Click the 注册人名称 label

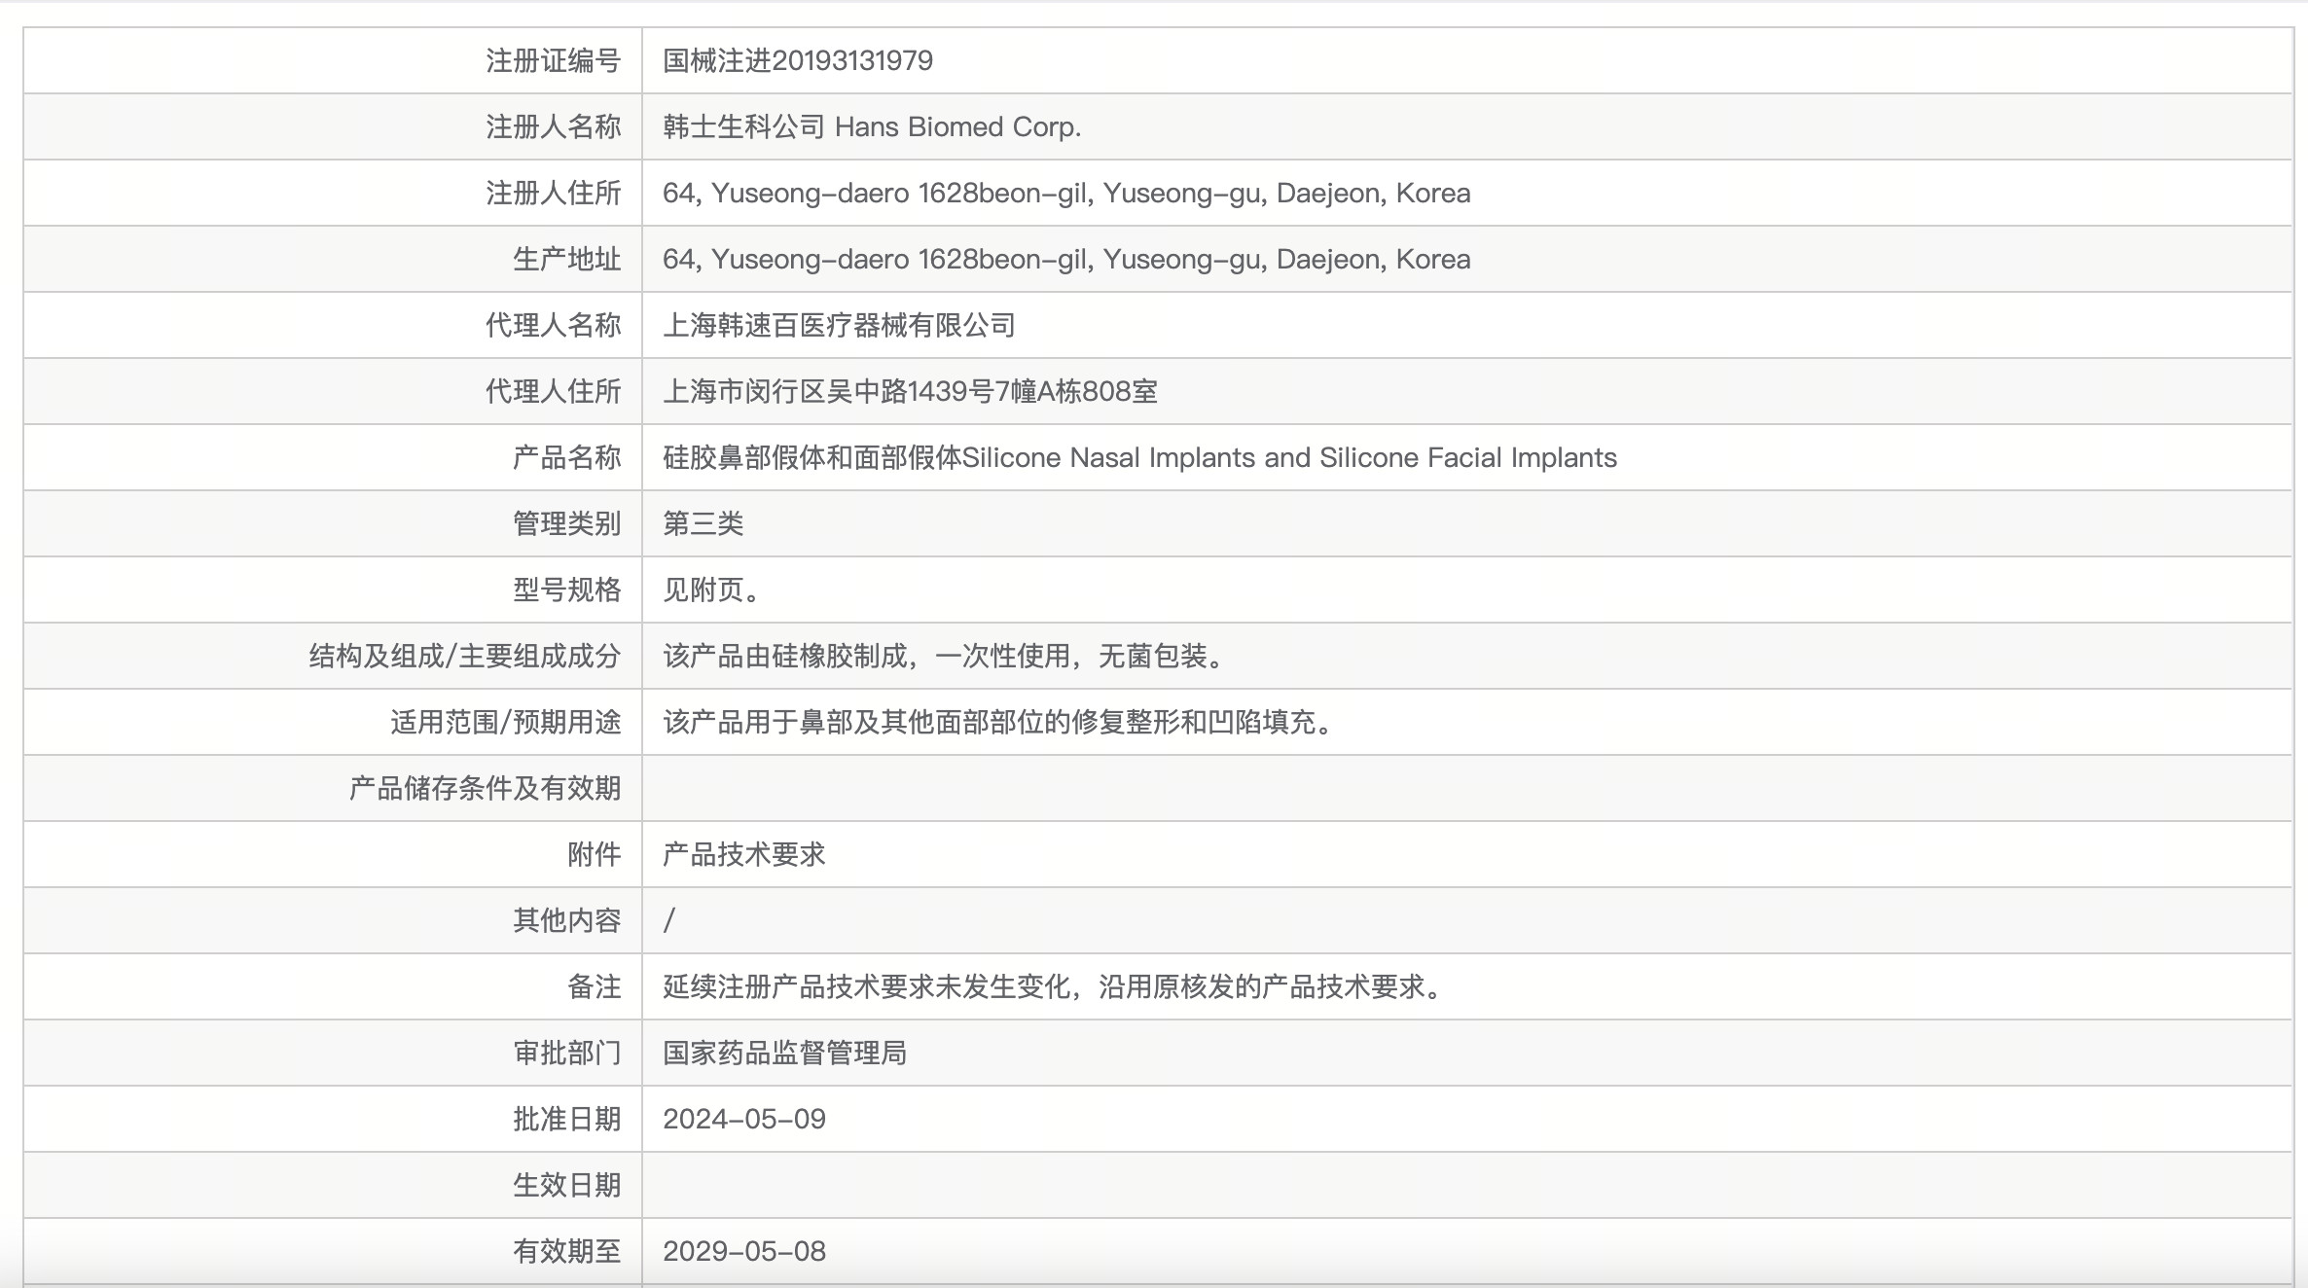[x=553, y=126]
